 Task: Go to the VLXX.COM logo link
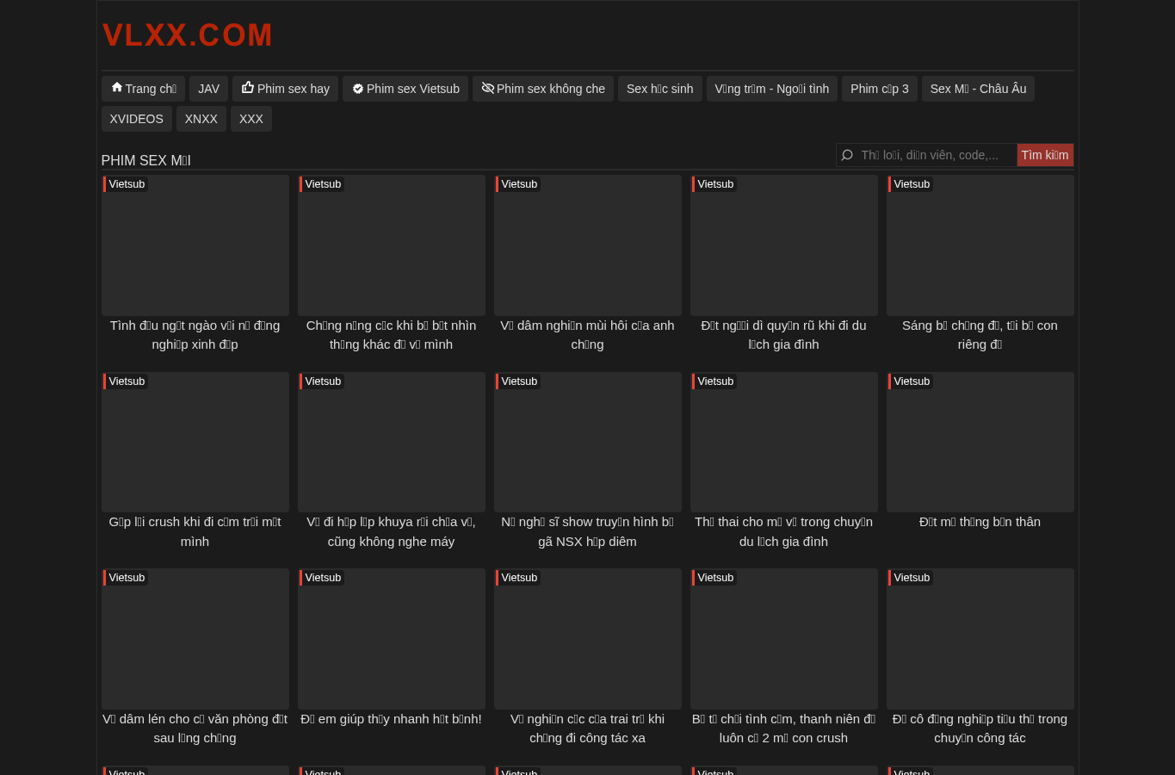pos(188,35)
